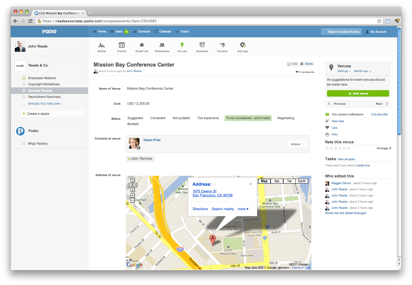Screen dimensions: 412x285
Task: Set status to Booked
Action: coord(133,124)
